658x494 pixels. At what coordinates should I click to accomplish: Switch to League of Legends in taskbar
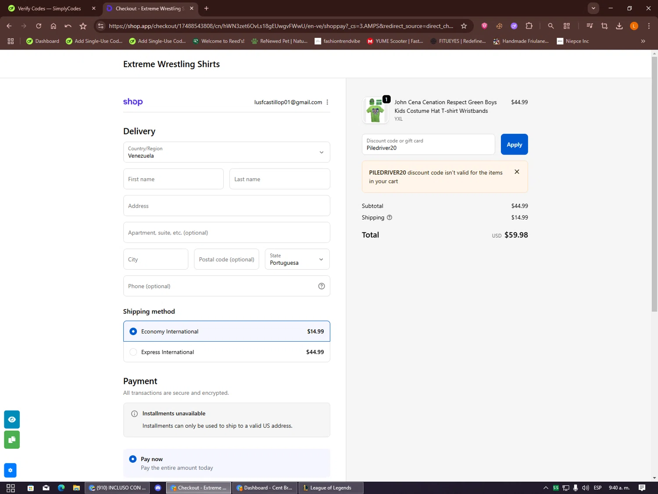pyautogui.click(x=331, y=488)
